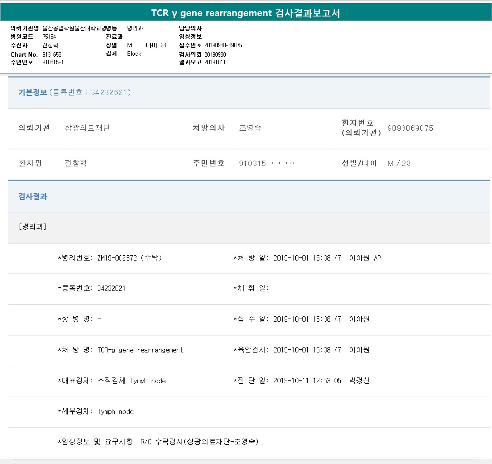Click the Chart No. 9131653 value
This screenshot has height=464, width=492.
pyautogui.click(x=52, y=54)
